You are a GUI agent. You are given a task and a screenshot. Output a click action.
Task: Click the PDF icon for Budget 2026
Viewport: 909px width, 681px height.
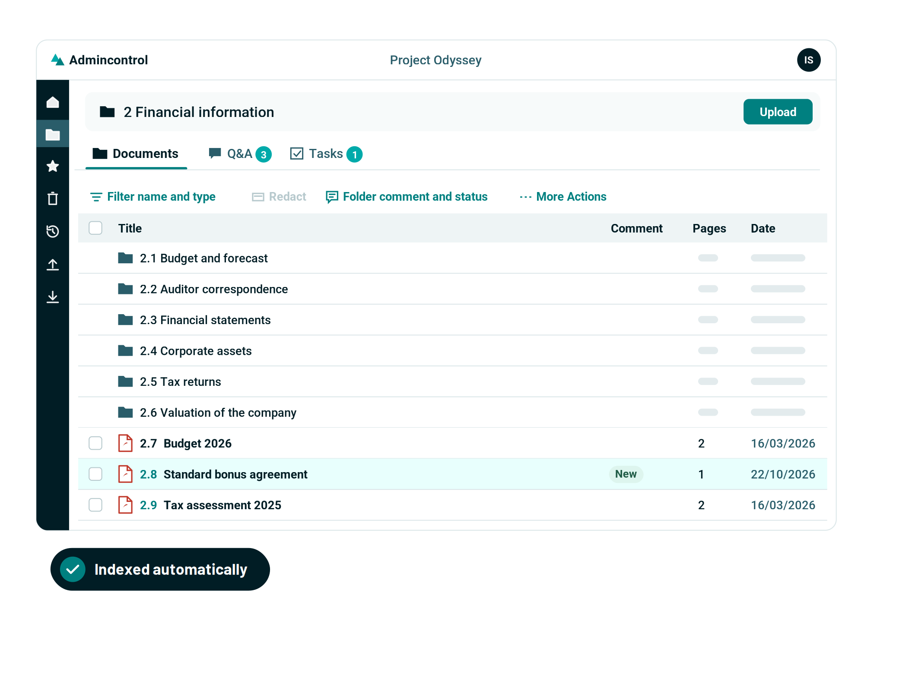click(x=125, y=443)
